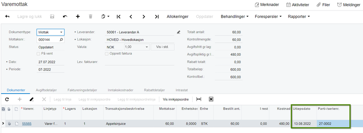
Task: Go to next record
Action: [144, 17]
